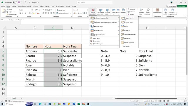Click Combinar y centrar button
The width and height of the screenshot is (188, 106).
click(x=63, y=13)
